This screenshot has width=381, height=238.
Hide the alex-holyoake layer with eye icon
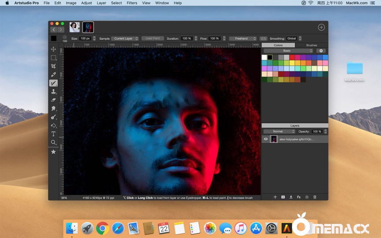click(265, 139)
